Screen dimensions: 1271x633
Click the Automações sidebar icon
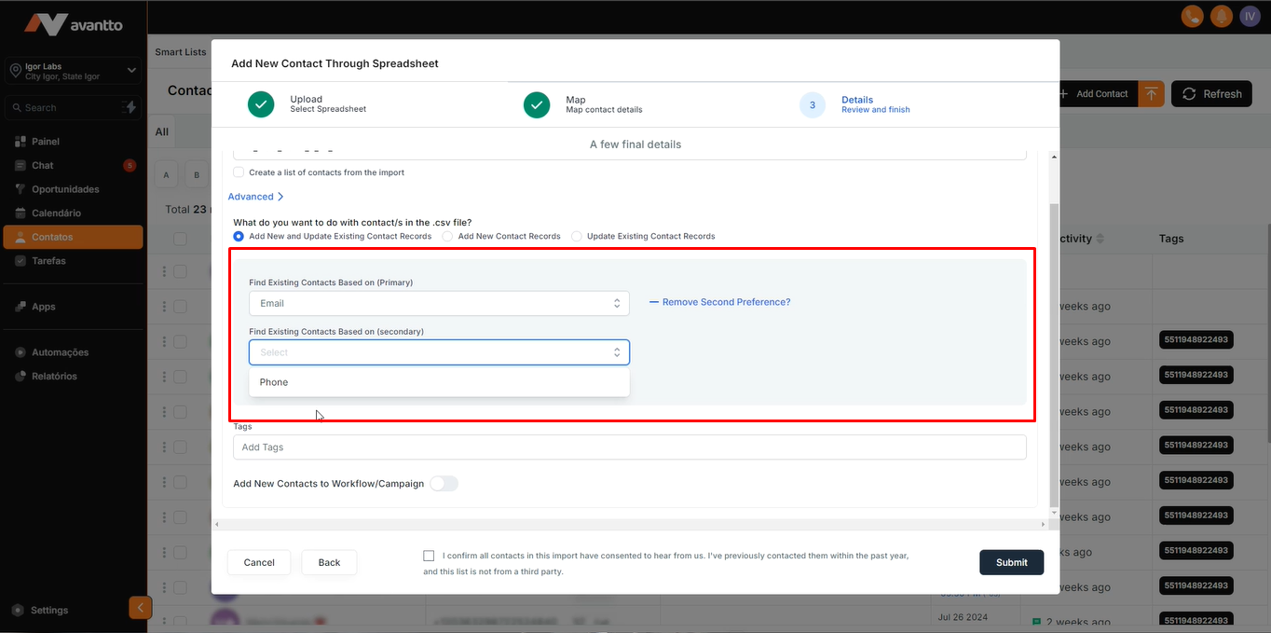(20, 352)
